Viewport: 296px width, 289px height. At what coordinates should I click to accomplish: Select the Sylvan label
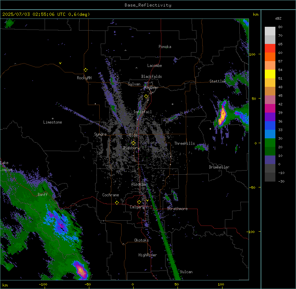pos(134,84)
